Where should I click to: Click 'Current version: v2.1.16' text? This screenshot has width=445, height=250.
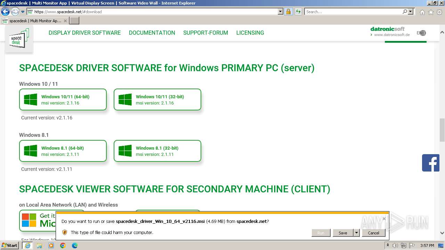(x=47, y=118)
